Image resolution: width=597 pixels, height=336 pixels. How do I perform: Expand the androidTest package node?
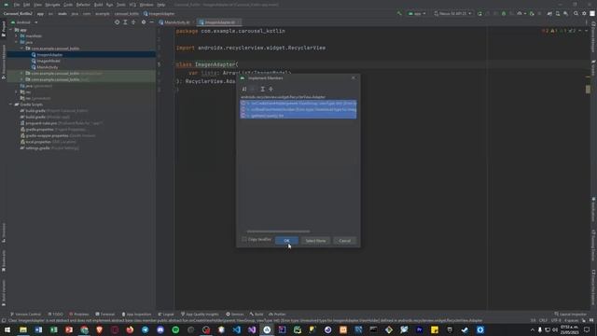21,73
